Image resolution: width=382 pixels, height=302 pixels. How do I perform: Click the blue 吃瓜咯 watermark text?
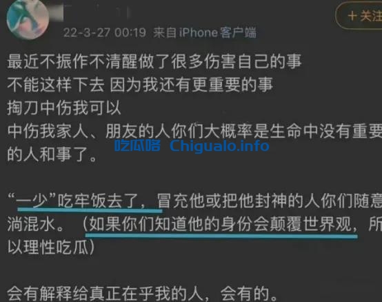pos(138,145)
